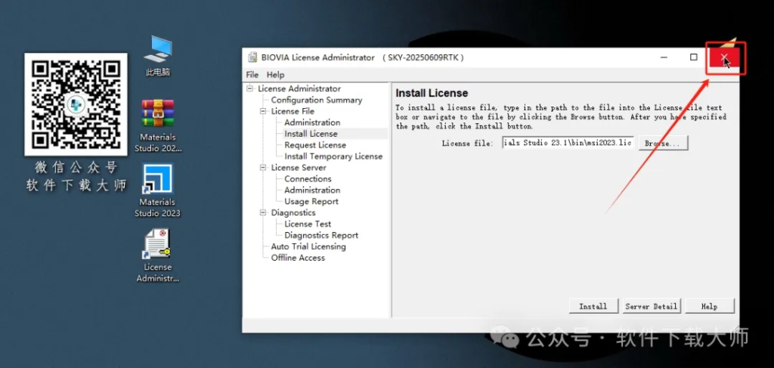Screen dimensions: 774x368
Task: Select Install Temporary License tree item
Action: click(x=333, y=156)
